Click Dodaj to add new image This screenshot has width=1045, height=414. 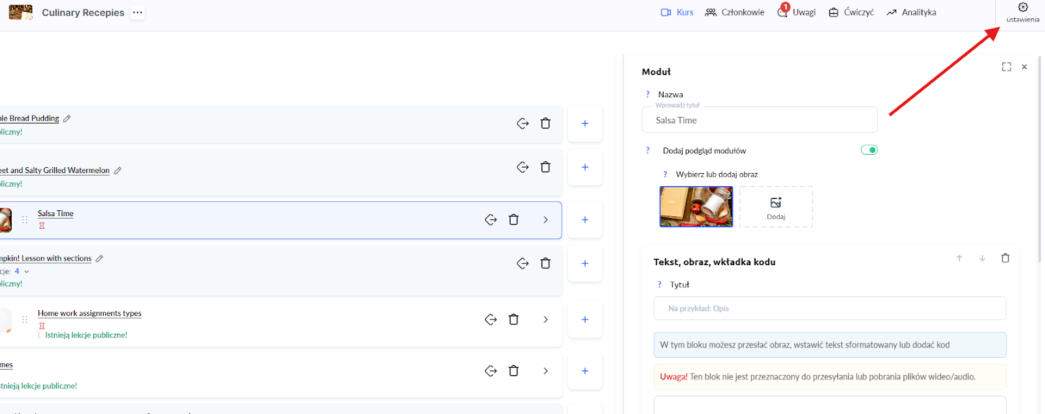click(776, 207)
